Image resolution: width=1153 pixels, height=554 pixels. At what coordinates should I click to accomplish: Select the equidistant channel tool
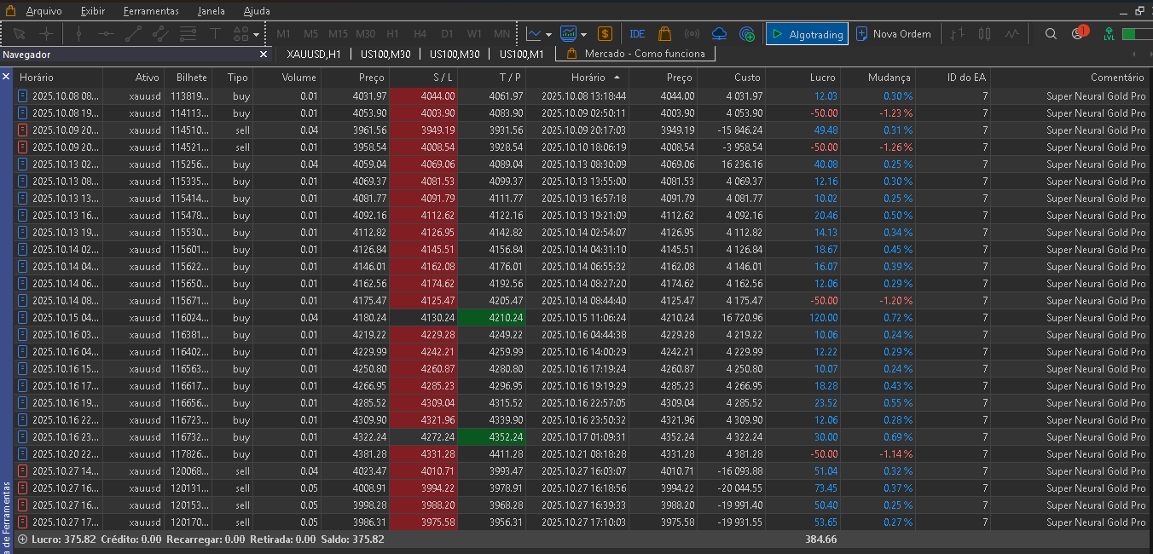tap(160, 34)
